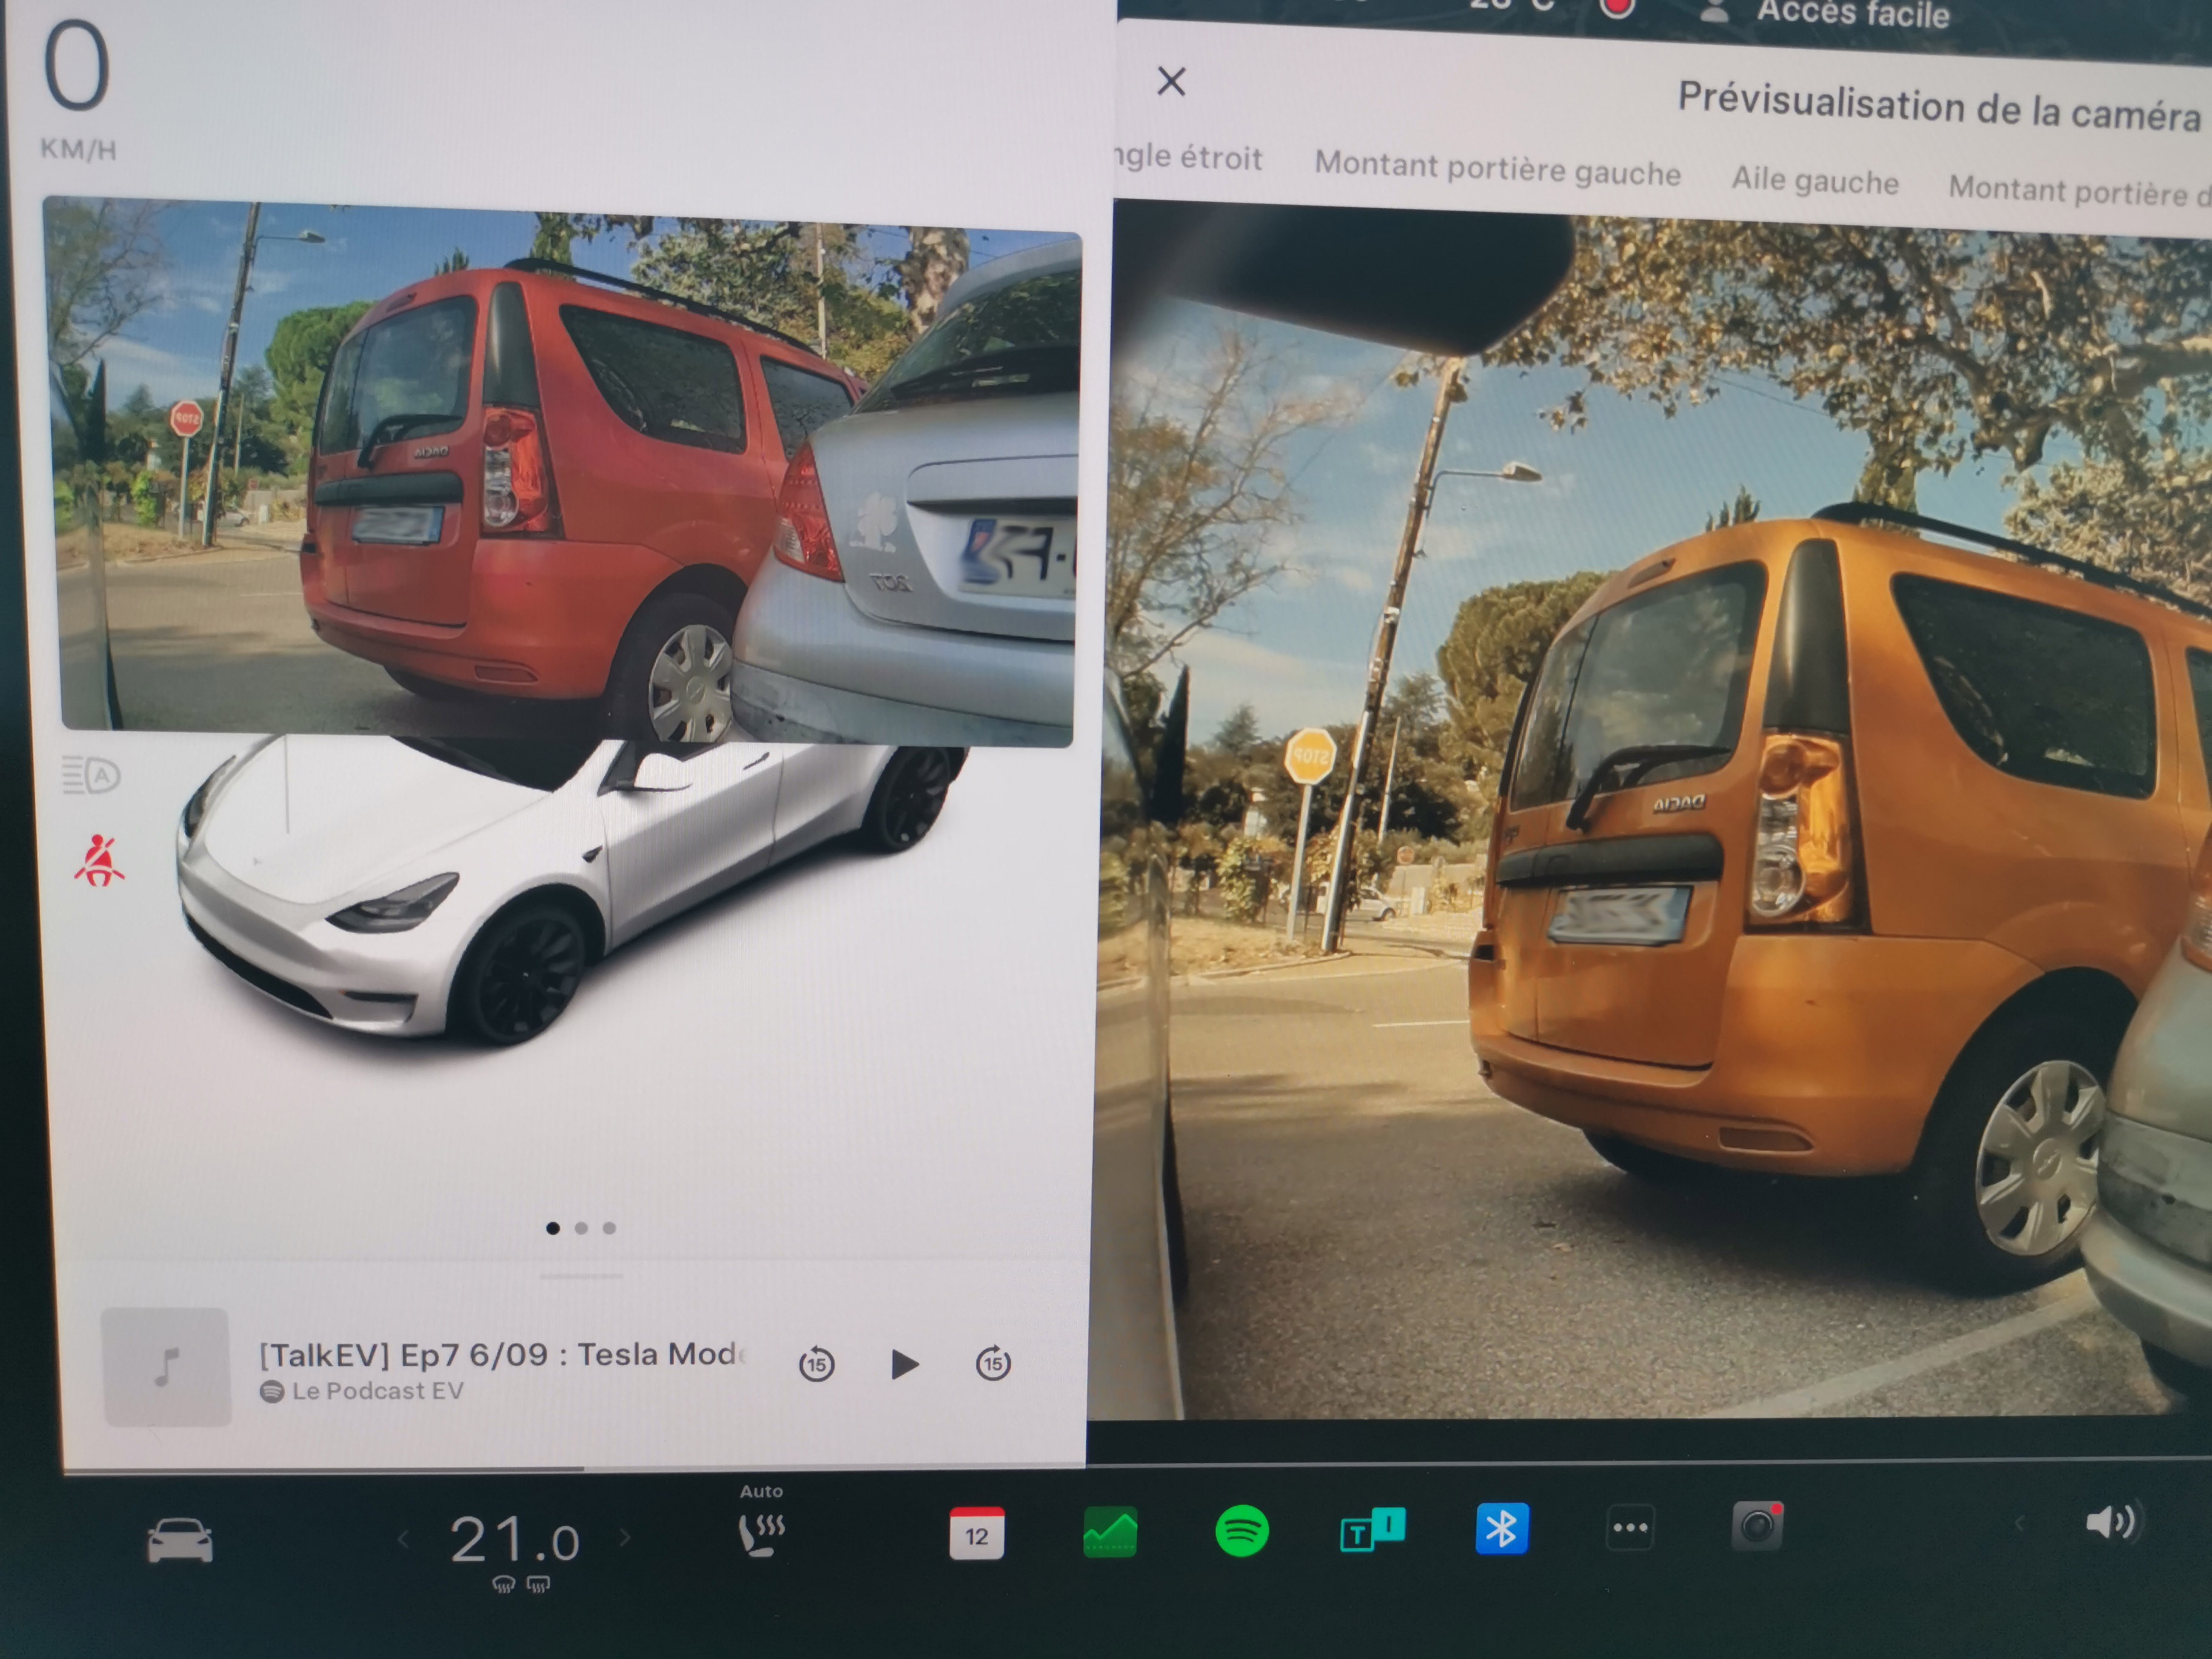2212x1659 pixels.
Task: Increase temperature with the right chevron
Action: (x=626, y=1537)
